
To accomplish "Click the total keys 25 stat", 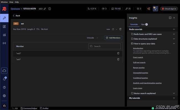I will pos(128,9).
